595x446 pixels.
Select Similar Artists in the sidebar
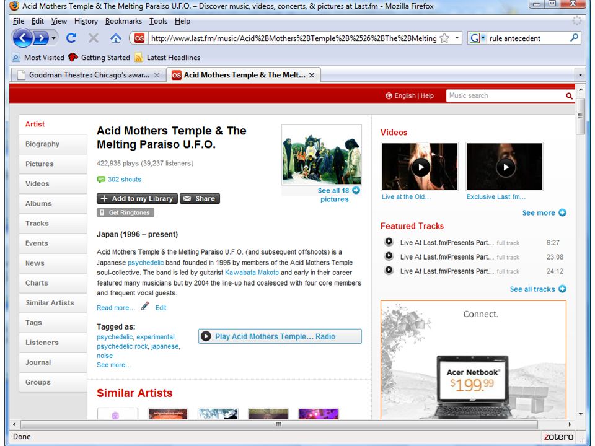pyautogui.click(x=53, y=303)
